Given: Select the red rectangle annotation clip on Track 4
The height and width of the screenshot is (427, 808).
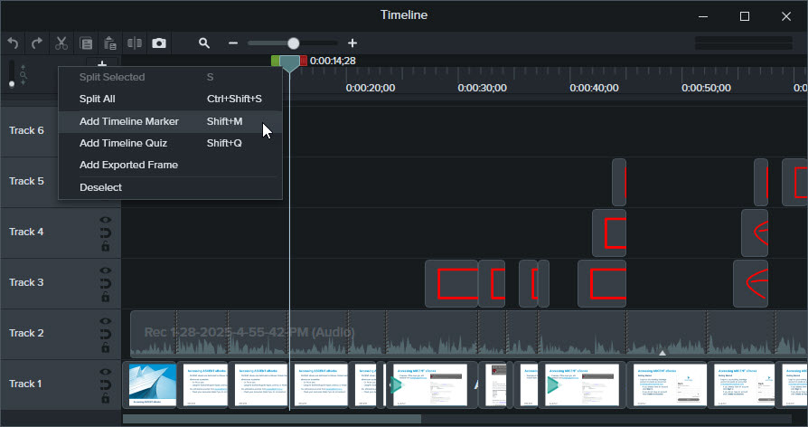Looking at the screenshot, I should pos(609,233).
